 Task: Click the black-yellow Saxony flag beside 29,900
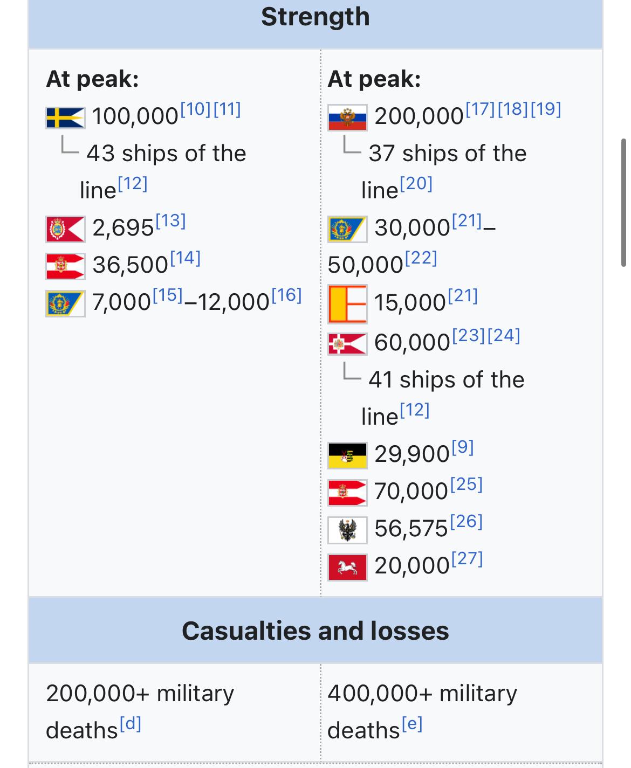[x=347, y=455]
